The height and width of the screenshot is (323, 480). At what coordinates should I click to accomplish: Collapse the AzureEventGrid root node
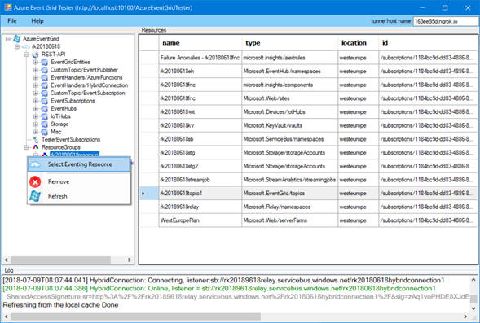click(x=8, y=39)
